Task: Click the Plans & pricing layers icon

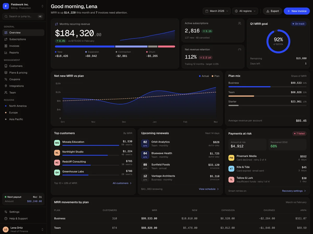Action: [x=6, y=73]
